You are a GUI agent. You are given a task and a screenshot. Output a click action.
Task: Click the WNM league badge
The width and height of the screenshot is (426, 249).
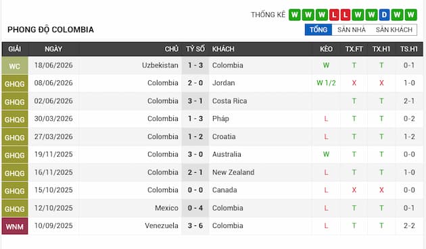(x=15, y=226)
